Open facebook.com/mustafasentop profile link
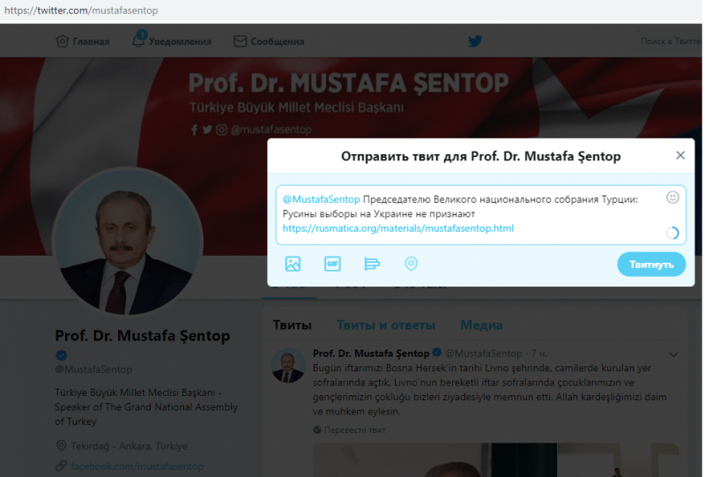705x477 pixels. click(x=137, y=466)
